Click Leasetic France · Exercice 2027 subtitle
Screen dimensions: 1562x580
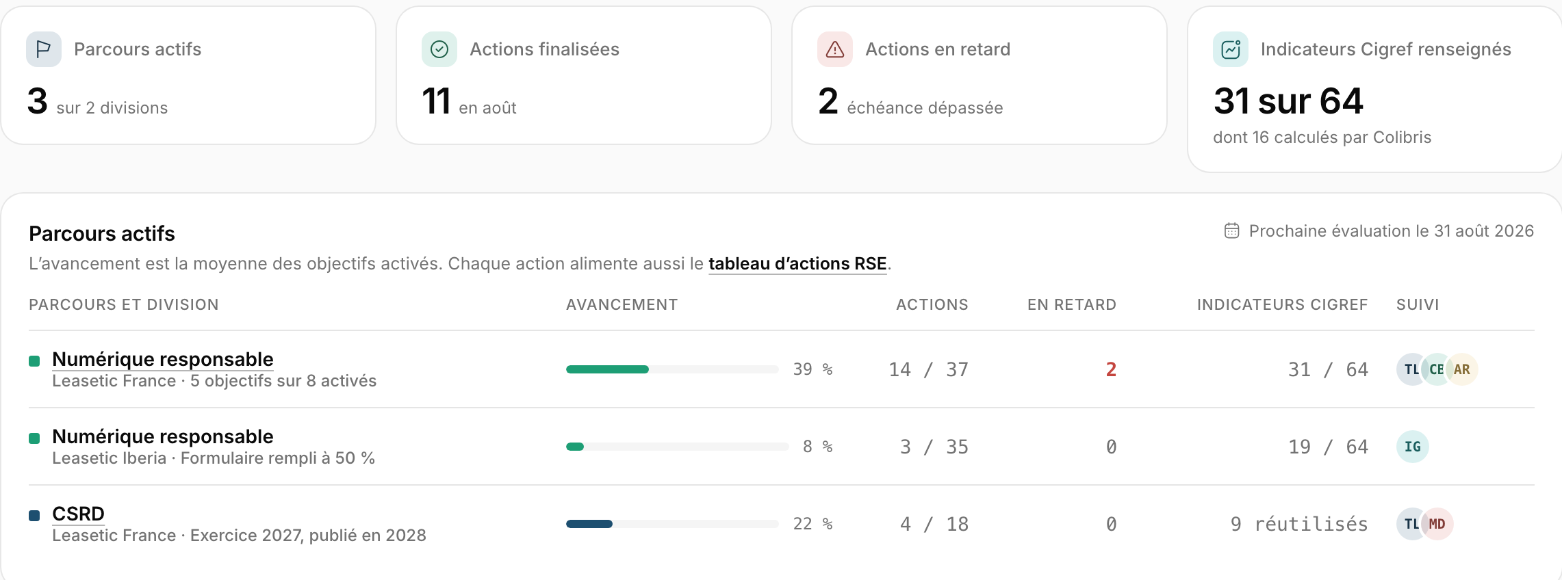coord(239,536)
